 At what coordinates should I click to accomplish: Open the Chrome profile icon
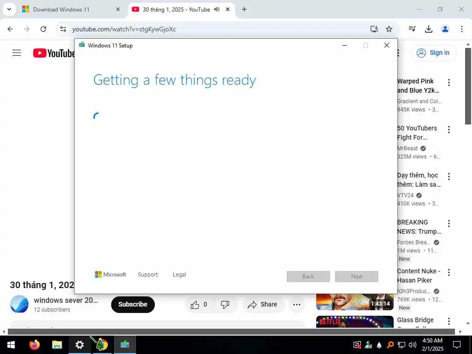point(445,29)
